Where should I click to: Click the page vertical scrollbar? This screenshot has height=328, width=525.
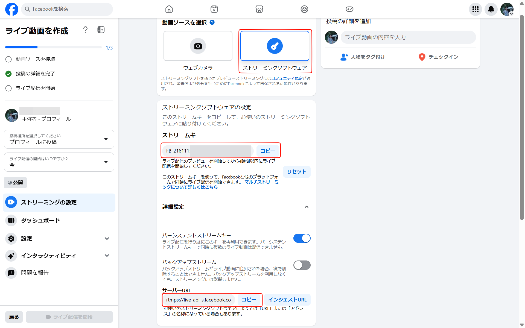point(522,118)
